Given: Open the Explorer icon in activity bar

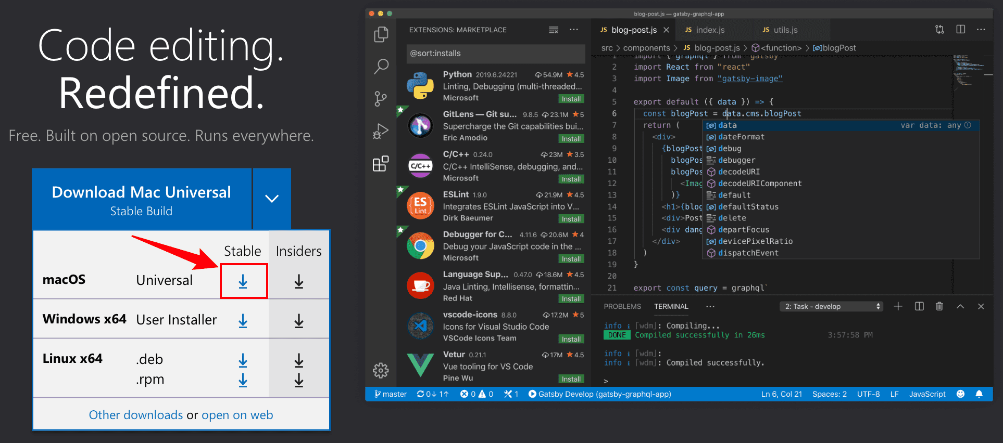Looking at the screenshot, I should (x=381, y=34).
